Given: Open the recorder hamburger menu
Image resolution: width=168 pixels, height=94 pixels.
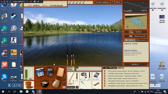Looking at the screenshot, I should click(x=1, y=2).
